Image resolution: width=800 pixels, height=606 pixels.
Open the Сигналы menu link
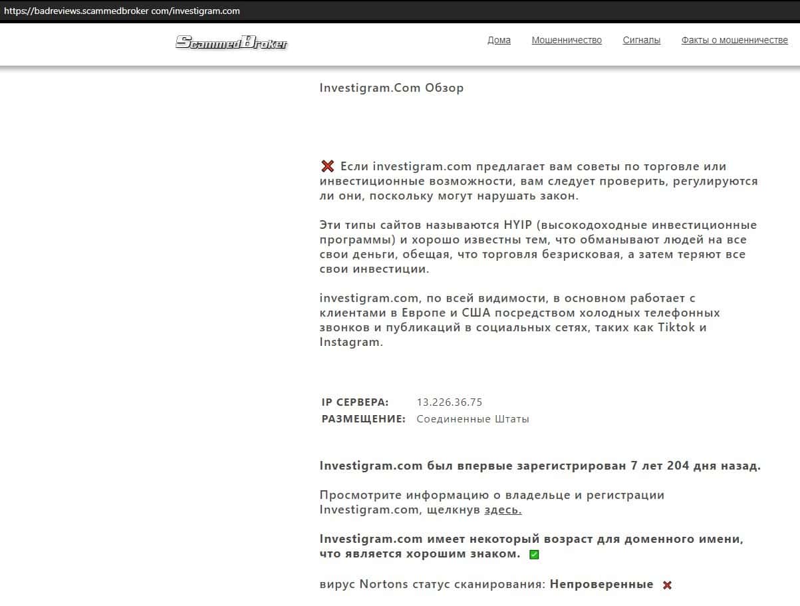click(x=642, y=40)
